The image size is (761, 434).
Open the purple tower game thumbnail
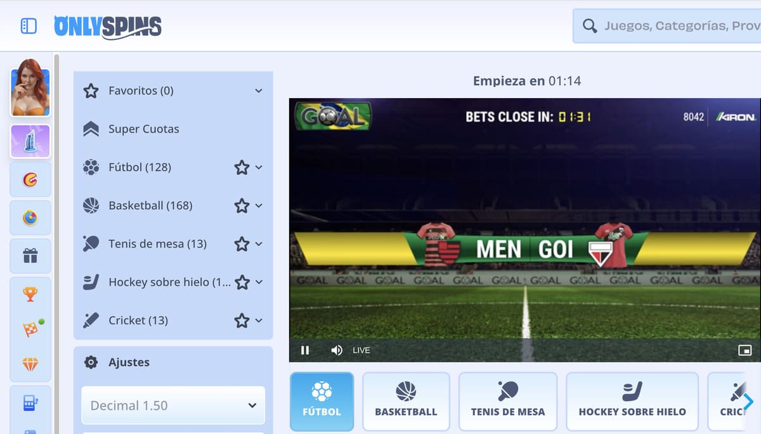click(30, 141)
